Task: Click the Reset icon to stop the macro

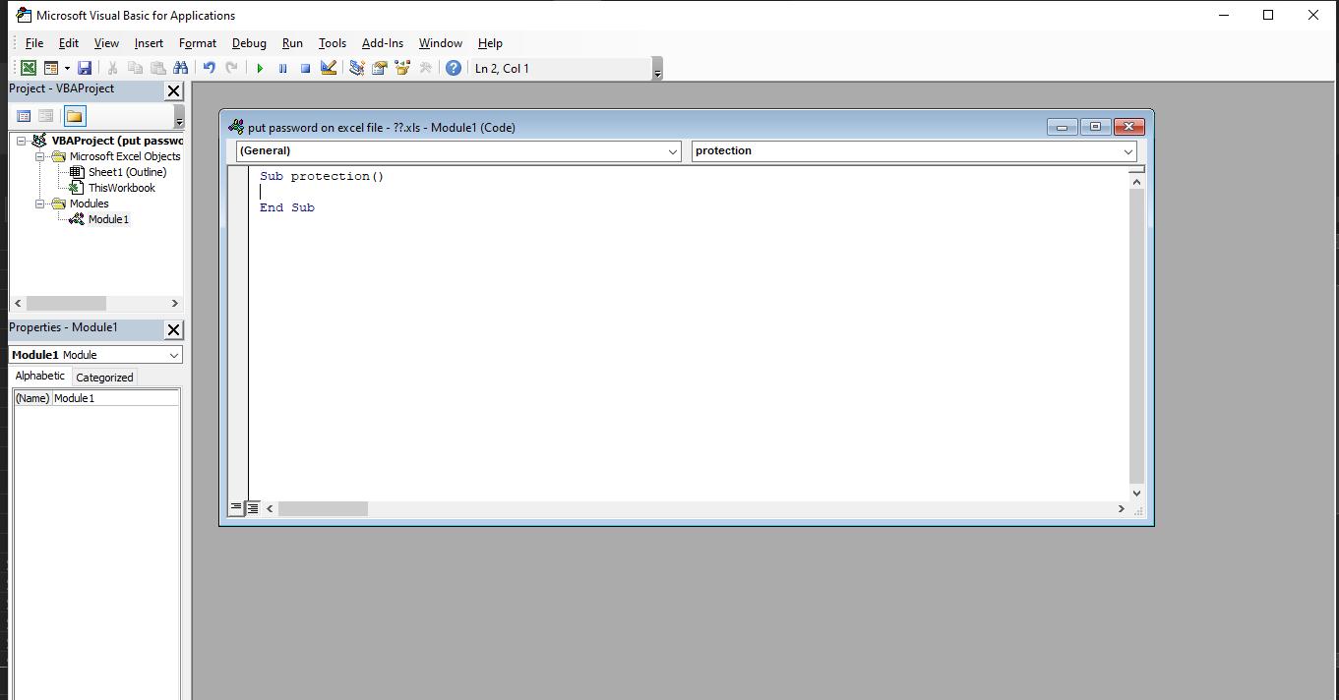Action: (x=306, y=67)
